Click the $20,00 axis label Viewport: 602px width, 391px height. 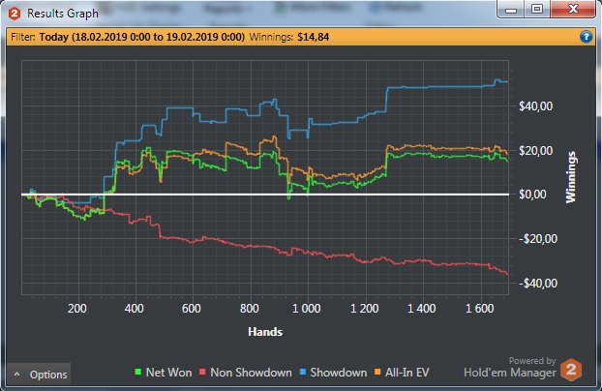[535, 151]
